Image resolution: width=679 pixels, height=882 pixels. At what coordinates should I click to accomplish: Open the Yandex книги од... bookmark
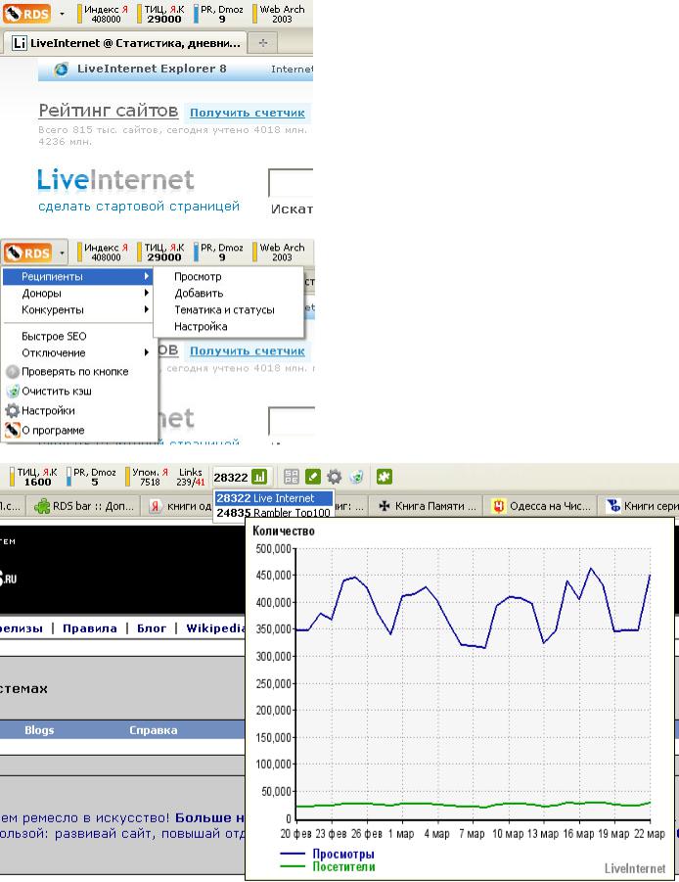point(181,506)
